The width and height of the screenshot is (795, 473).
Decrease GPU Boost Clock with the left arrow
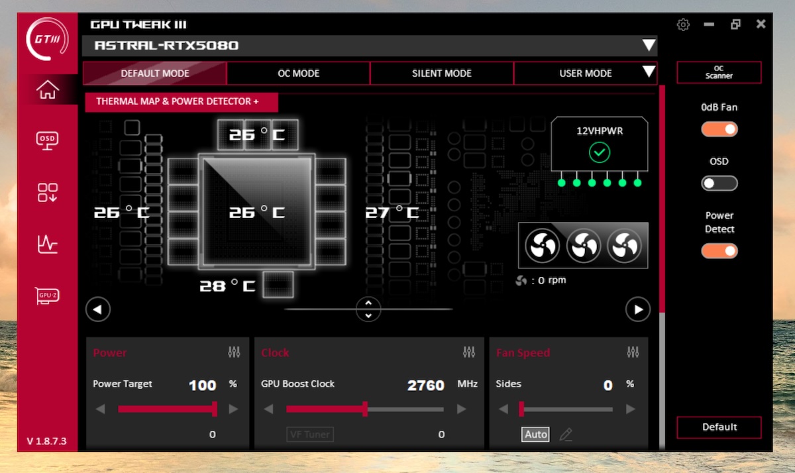tap(269, 409)
